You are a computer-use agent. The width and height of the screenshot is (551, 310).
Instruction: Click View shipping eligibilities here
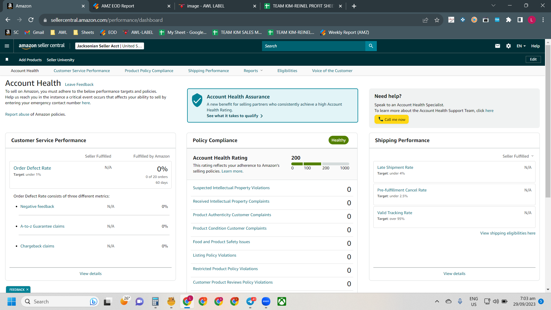(x=508, y=233)
